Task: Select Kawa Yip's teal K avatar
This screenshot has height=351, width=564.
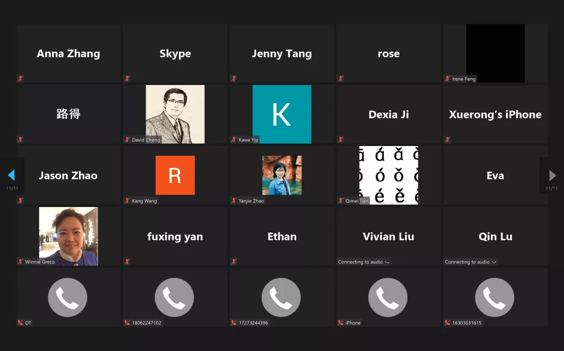Action: coord(282,114)
